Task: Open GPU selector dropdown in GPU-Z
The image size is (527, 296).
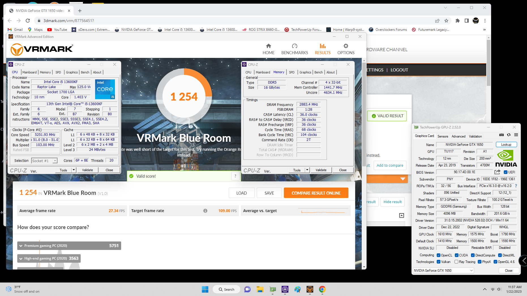Action: [x=443, y=271]
